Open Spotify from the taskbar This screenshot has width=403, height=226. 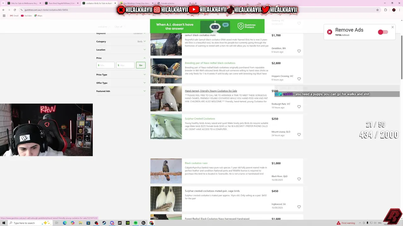click(135, 223)
